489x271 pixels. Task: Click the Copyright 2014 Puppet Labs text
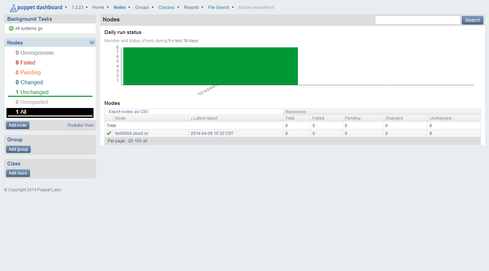[33, 190]
